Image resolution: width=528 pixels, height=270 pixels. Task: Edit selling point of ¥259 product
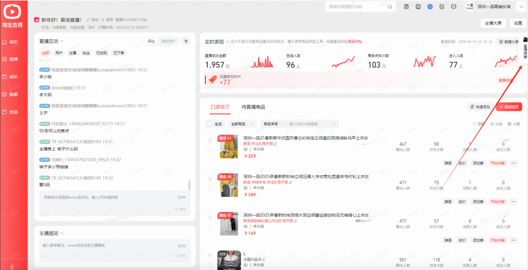(x=276, y=144)
